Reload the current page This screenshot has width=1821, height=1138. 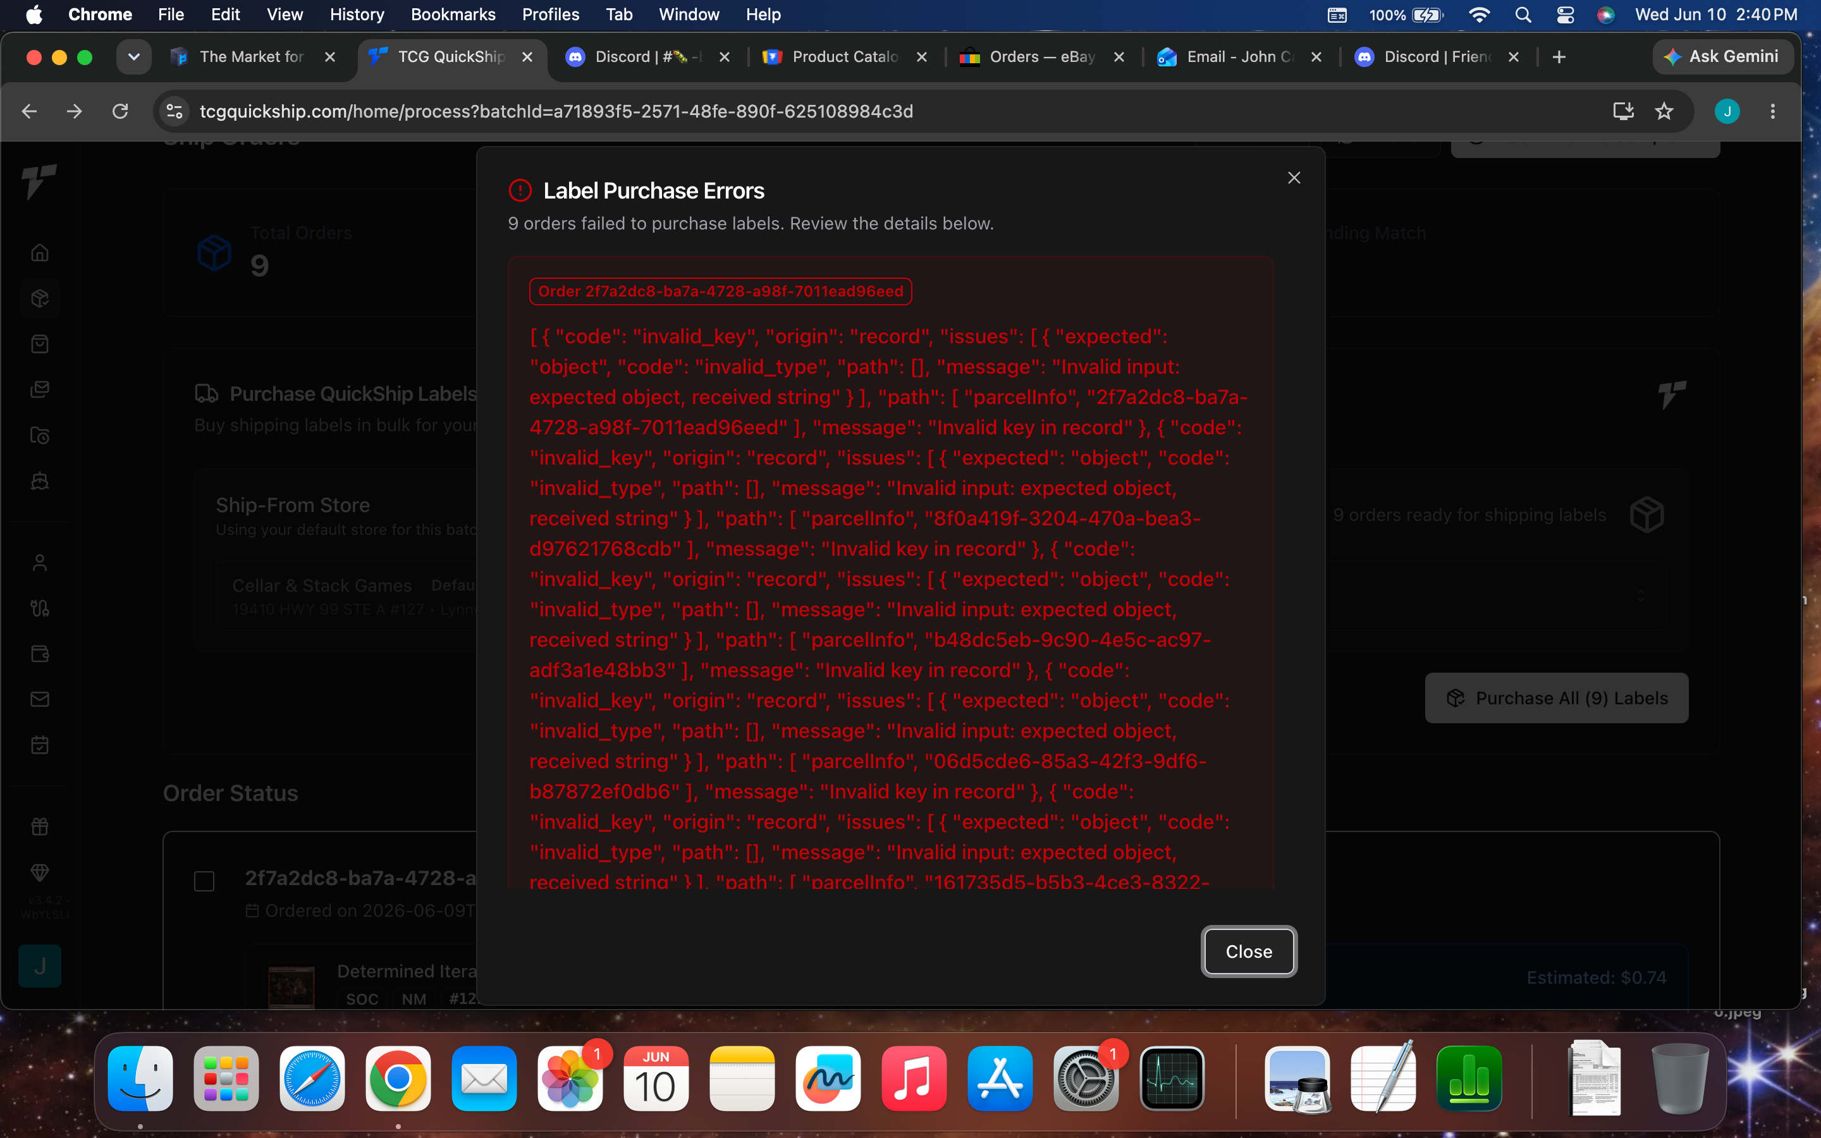click(120, 111)
